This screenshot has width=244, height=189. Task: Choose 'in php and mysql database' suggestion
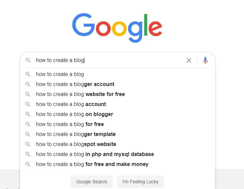[x=95, y=154]
